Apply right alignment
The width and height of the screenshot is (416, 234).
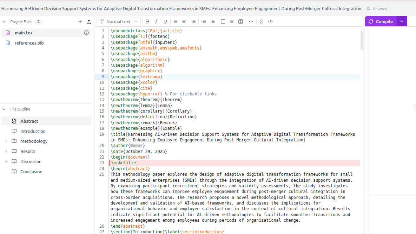[x=193, y=21]
